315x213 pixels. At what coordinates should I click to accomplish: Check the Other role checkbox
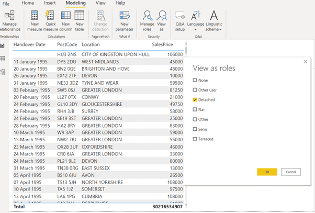195,119
